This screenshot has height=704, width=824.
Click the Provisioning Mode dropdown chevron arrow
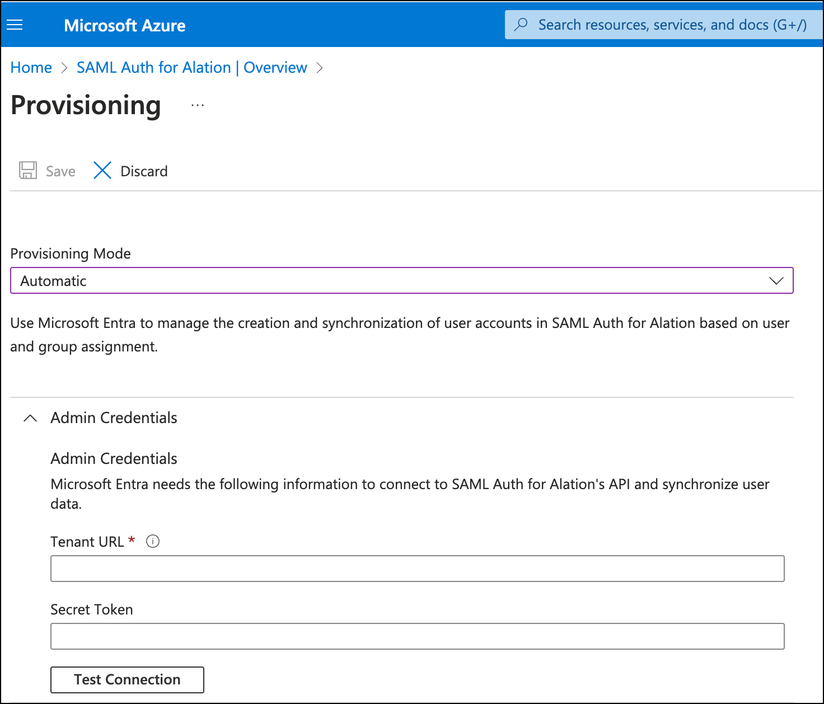[776, 281]
